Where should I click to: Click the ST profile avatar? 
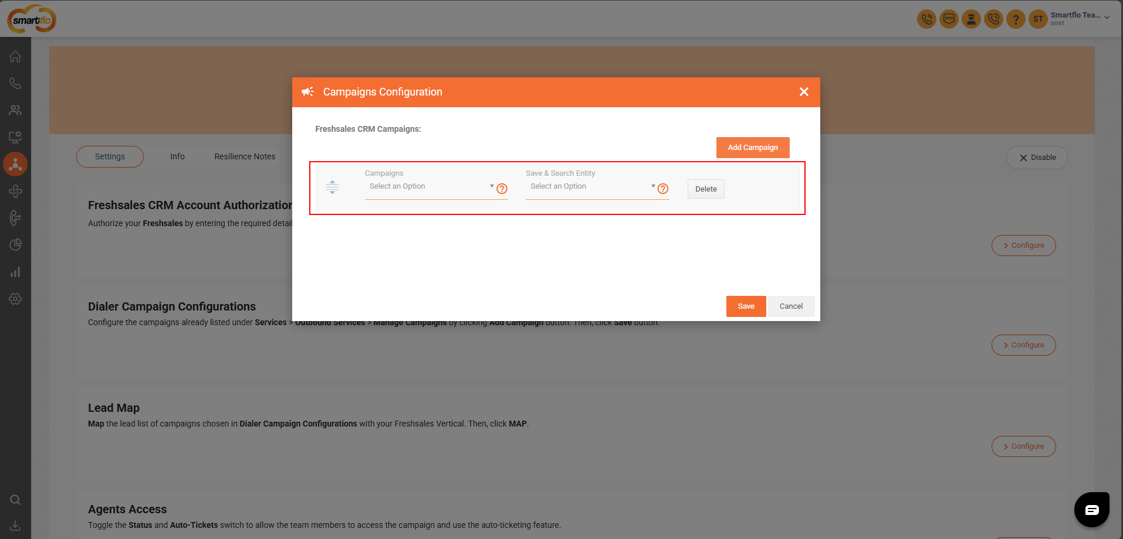pos(1038,19)
